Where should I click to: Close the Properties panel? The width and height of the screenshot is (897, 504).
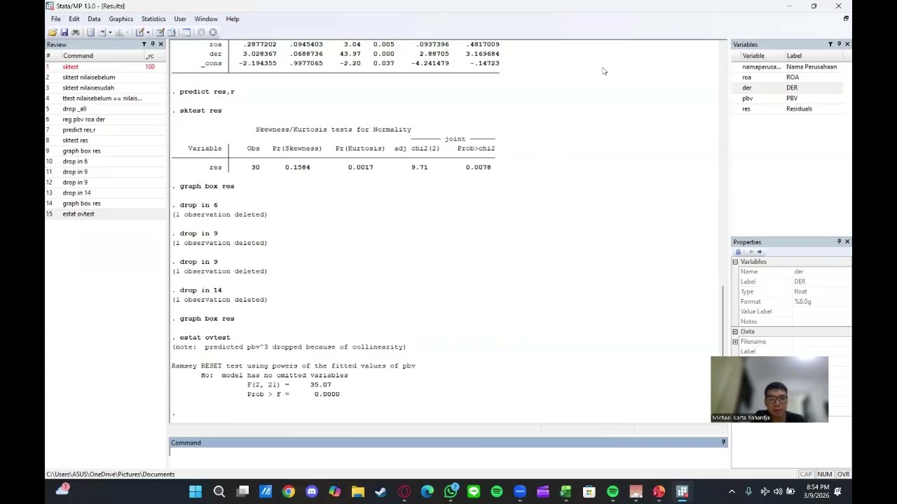pos(847,241)
